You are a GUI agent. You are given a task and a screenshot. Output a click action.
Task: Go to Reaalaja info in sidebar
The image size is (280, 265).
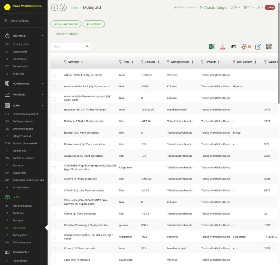click(21, 44)
